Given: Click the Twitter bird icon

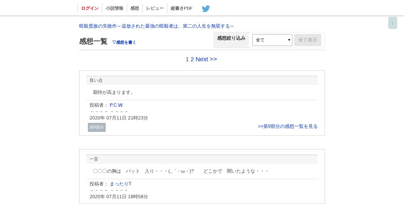Looking at the screenshot, I should (x=206, y=8).
